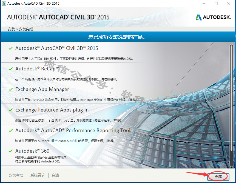Image resolution: width=236 pixels, height=183 pixels.
Task: Click the description mentioning 性能问题。仅限英语
Action: coord(65,141)
